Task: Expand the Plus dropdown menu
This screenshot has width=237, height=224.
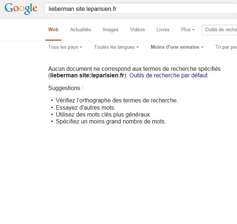Action: [x=188, y=30]
